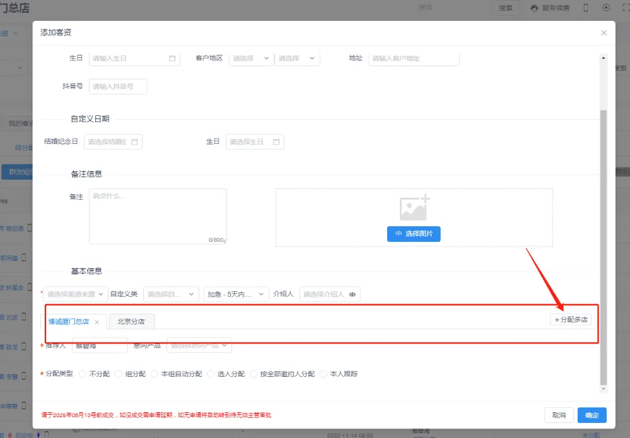Expand the 加急 - 5天内 dropdown
This screenshot has height=438, width=630.
coord(236,294)
